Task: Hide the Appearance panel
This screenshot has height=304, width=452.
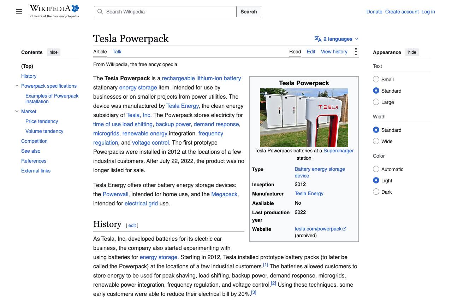Action: click(412, 52)
